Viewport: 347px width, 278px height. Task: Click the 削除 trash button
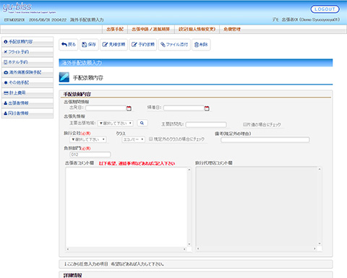click(201, 45)
